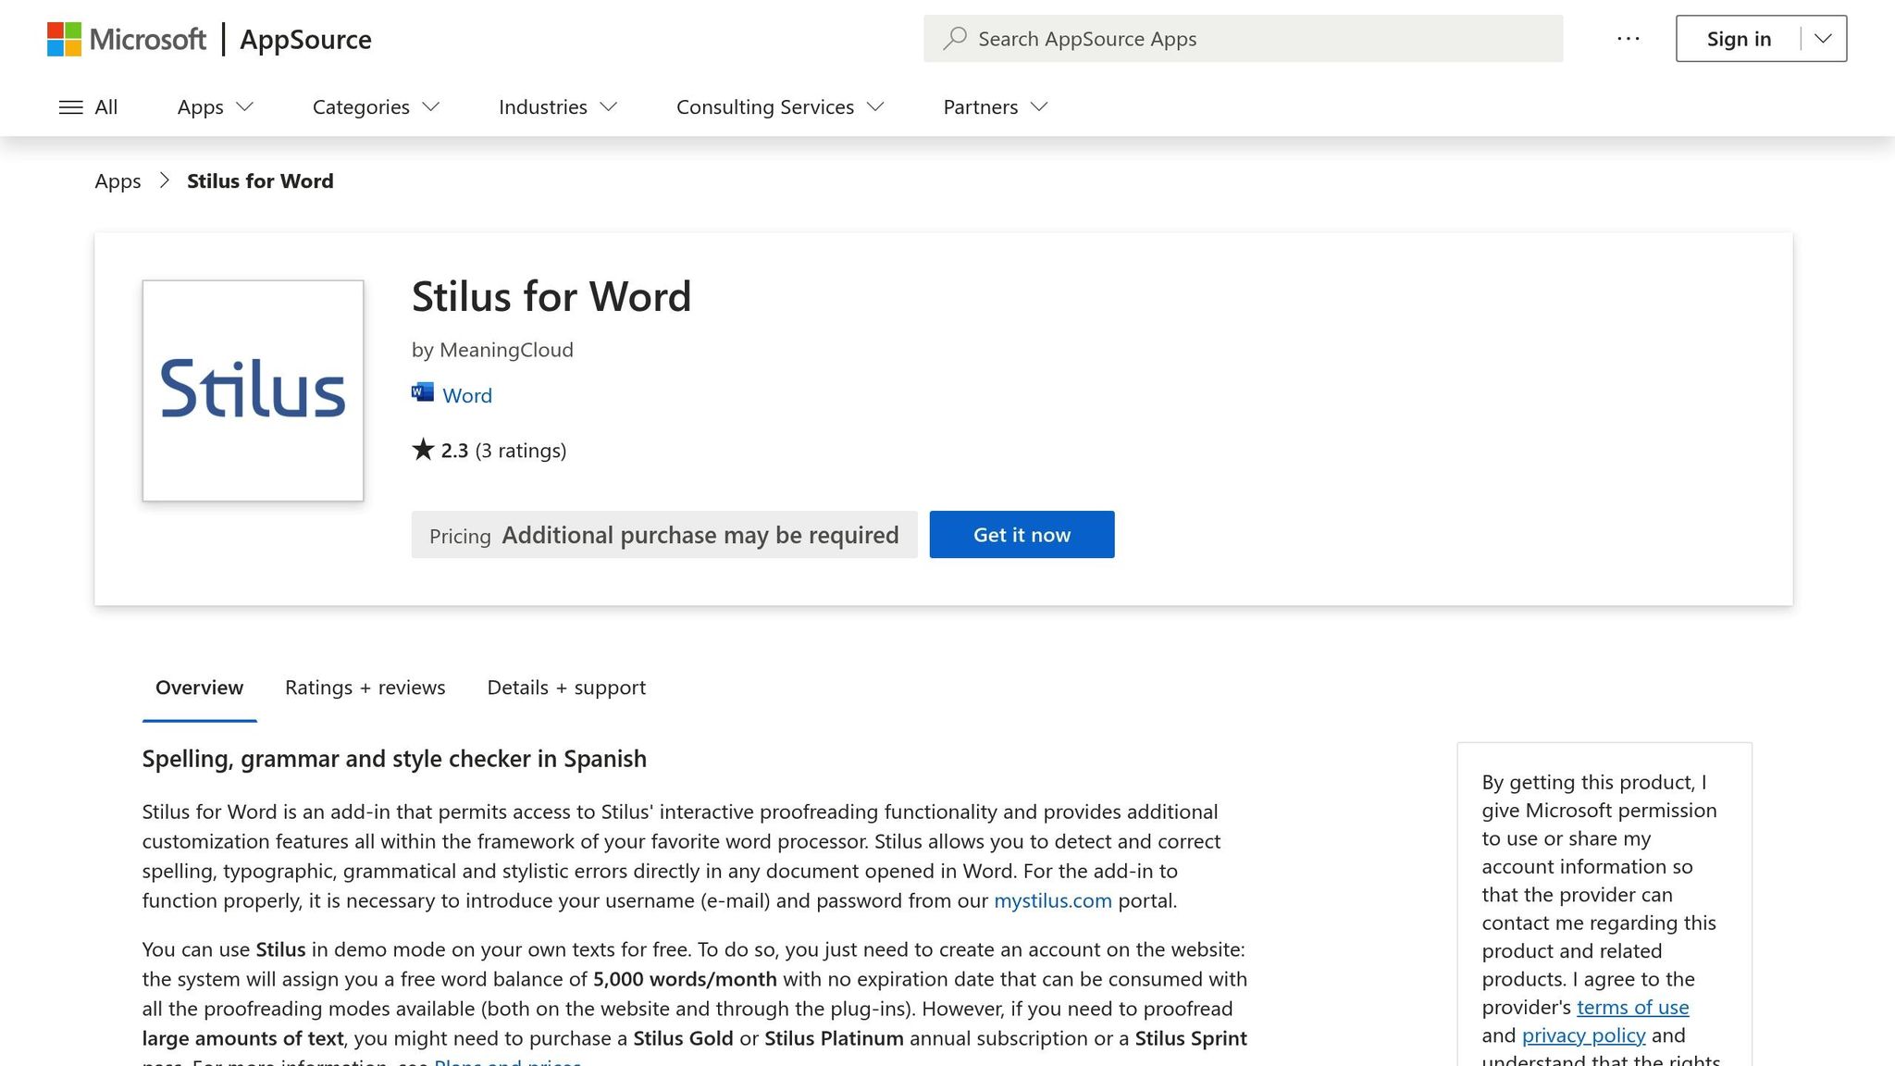Open the terms of use link
Viewport: 1895px width, 1066px height.
[x=1632, y=1007]
